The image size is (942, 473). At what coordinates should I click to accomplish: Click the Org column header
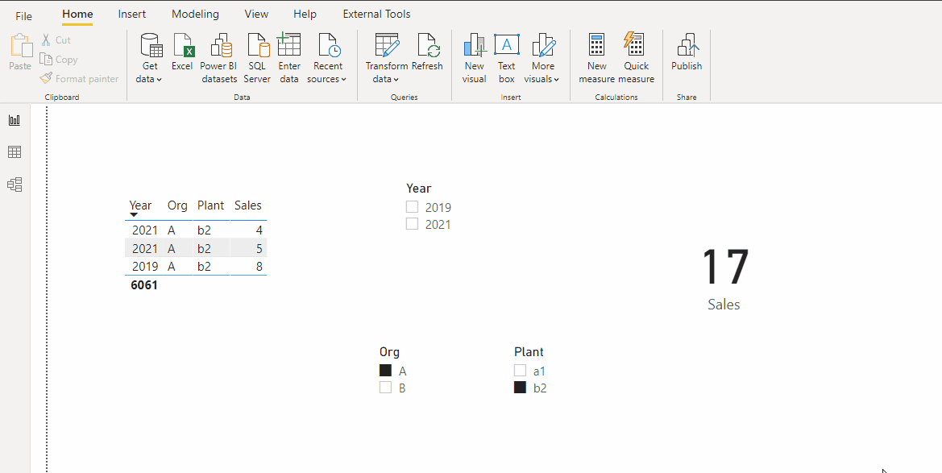point(177,205)
